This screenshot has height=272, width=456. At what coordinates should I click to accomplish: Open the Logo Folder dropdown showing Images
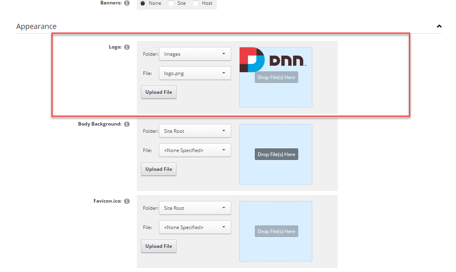pyautogui.click(x=195, y=54)
